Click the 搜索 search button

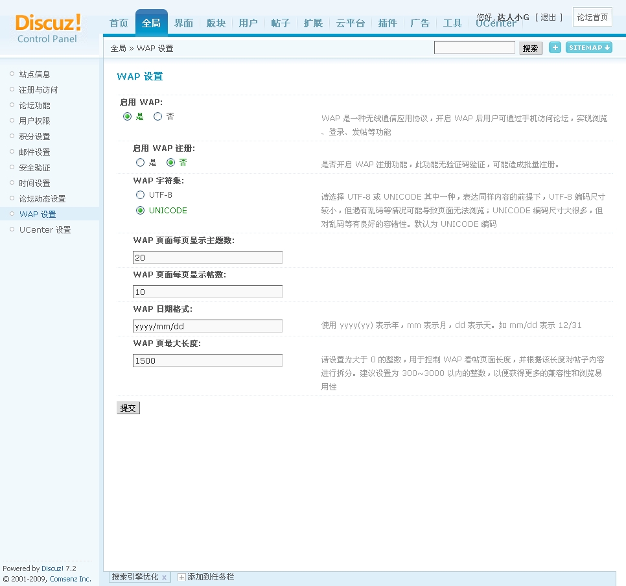click(x=530, y=48)
